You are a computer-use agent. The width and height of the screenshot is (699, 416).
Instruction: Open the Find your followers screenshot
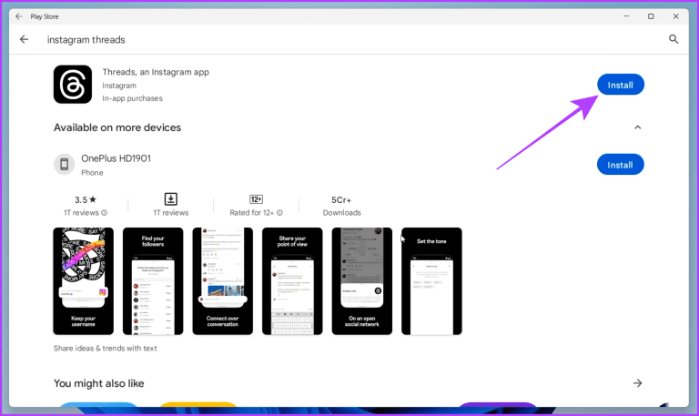153,281
